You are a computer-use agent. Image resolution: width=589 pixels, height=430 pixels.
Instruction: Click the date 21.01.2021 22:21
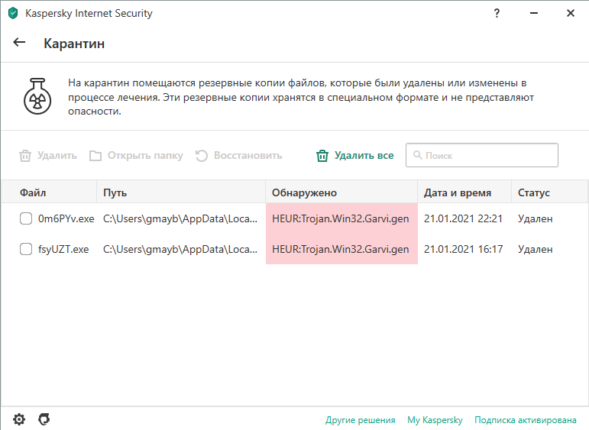[x=463, y=218]
